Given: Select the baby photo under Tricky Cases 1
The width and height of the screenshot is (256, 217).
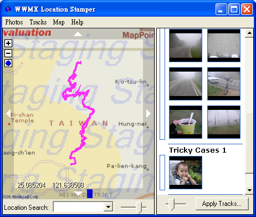Looking at the screenshot, I should point(186,173).
